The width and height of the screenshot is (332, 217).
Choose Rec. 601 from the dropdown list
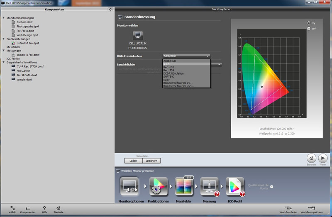point(186,67)
